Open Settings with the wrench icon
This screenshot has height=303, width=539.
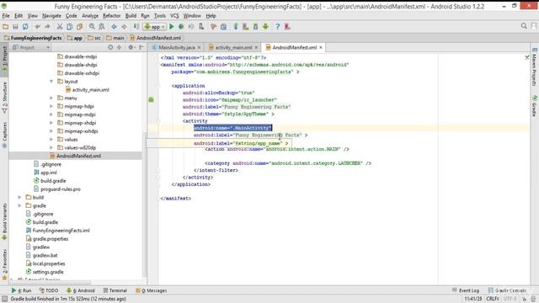[x=213, y=26]
